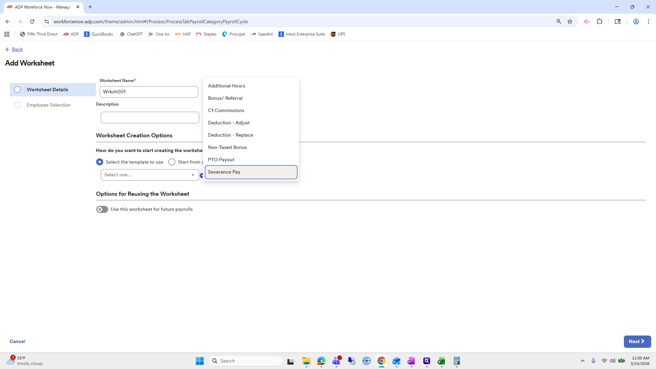Click the Next button
This screenshot has width=656, height=369.
(637, 341)
